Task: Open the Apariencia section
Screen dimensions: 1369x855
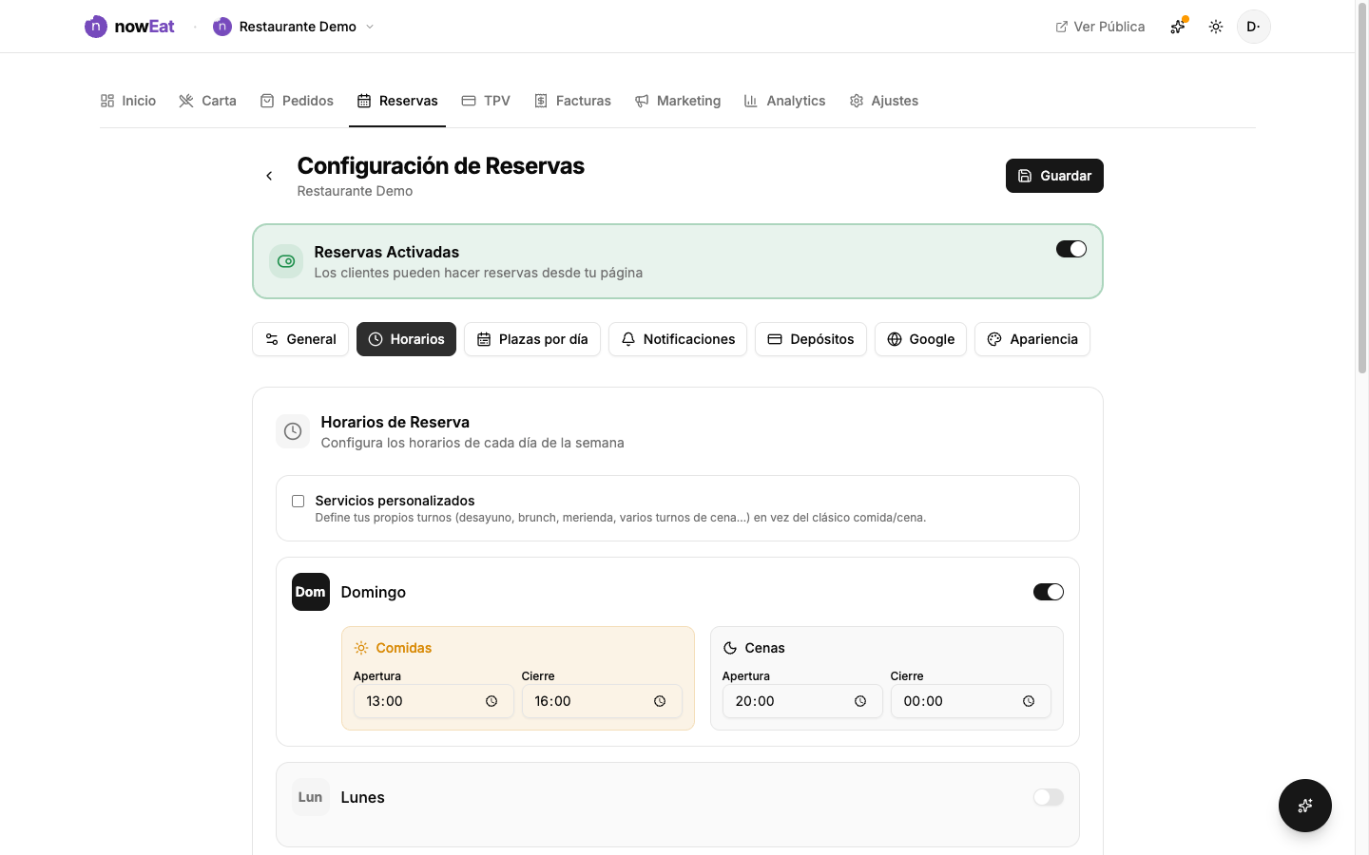Action: (1032, 339)
